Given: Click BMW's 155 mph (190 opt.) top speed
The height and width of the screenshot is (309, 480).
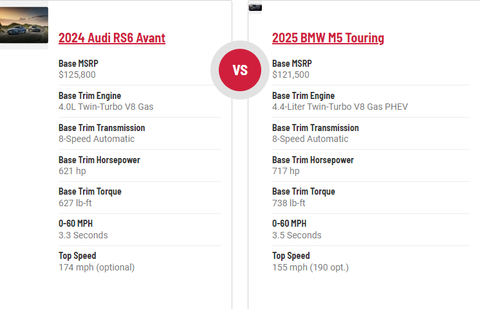Looking at the screenshot, I should [310, 267].
